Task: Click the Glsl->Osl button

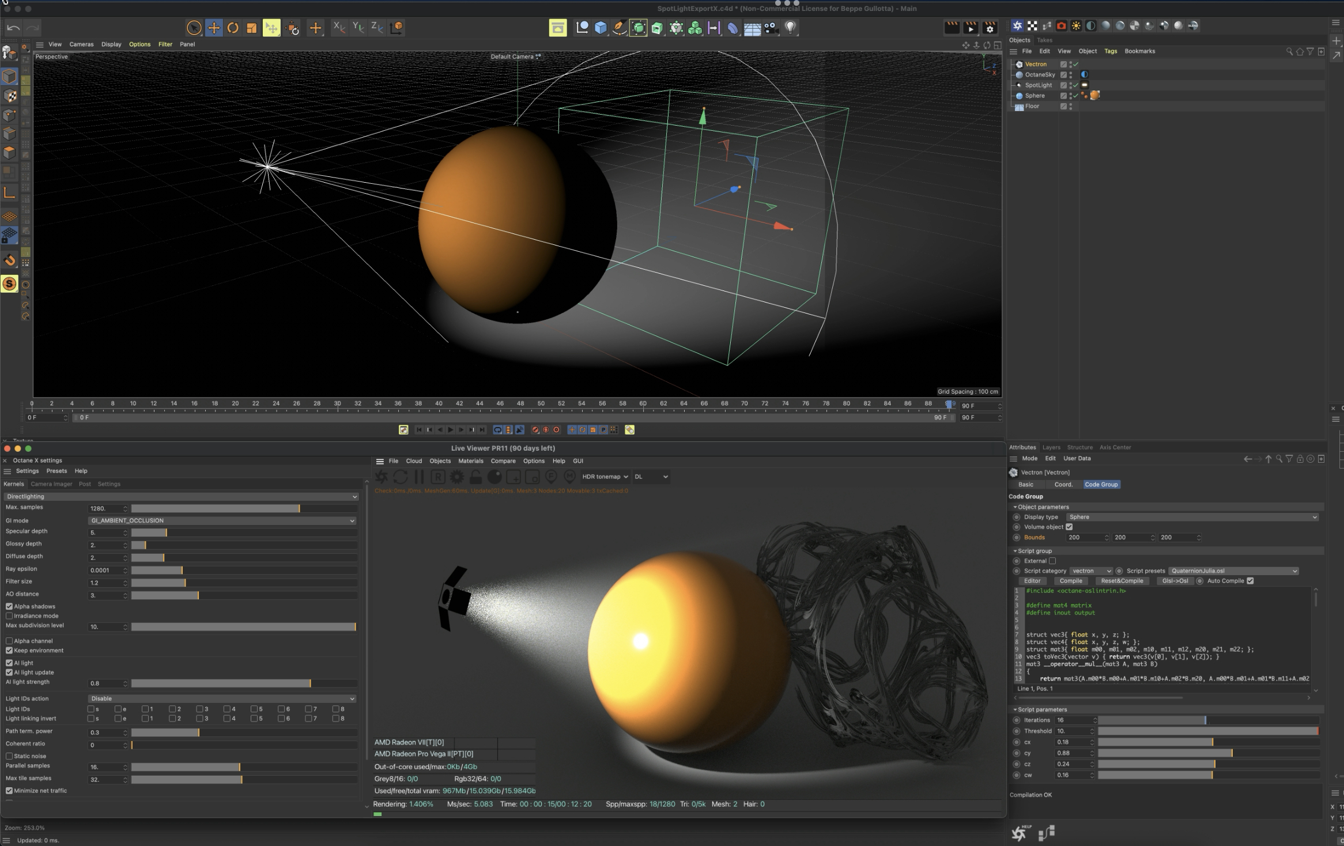Action: tap(1175, 581)
